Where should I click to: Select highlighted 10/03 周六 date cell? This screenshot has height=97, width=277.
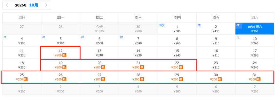255,29
